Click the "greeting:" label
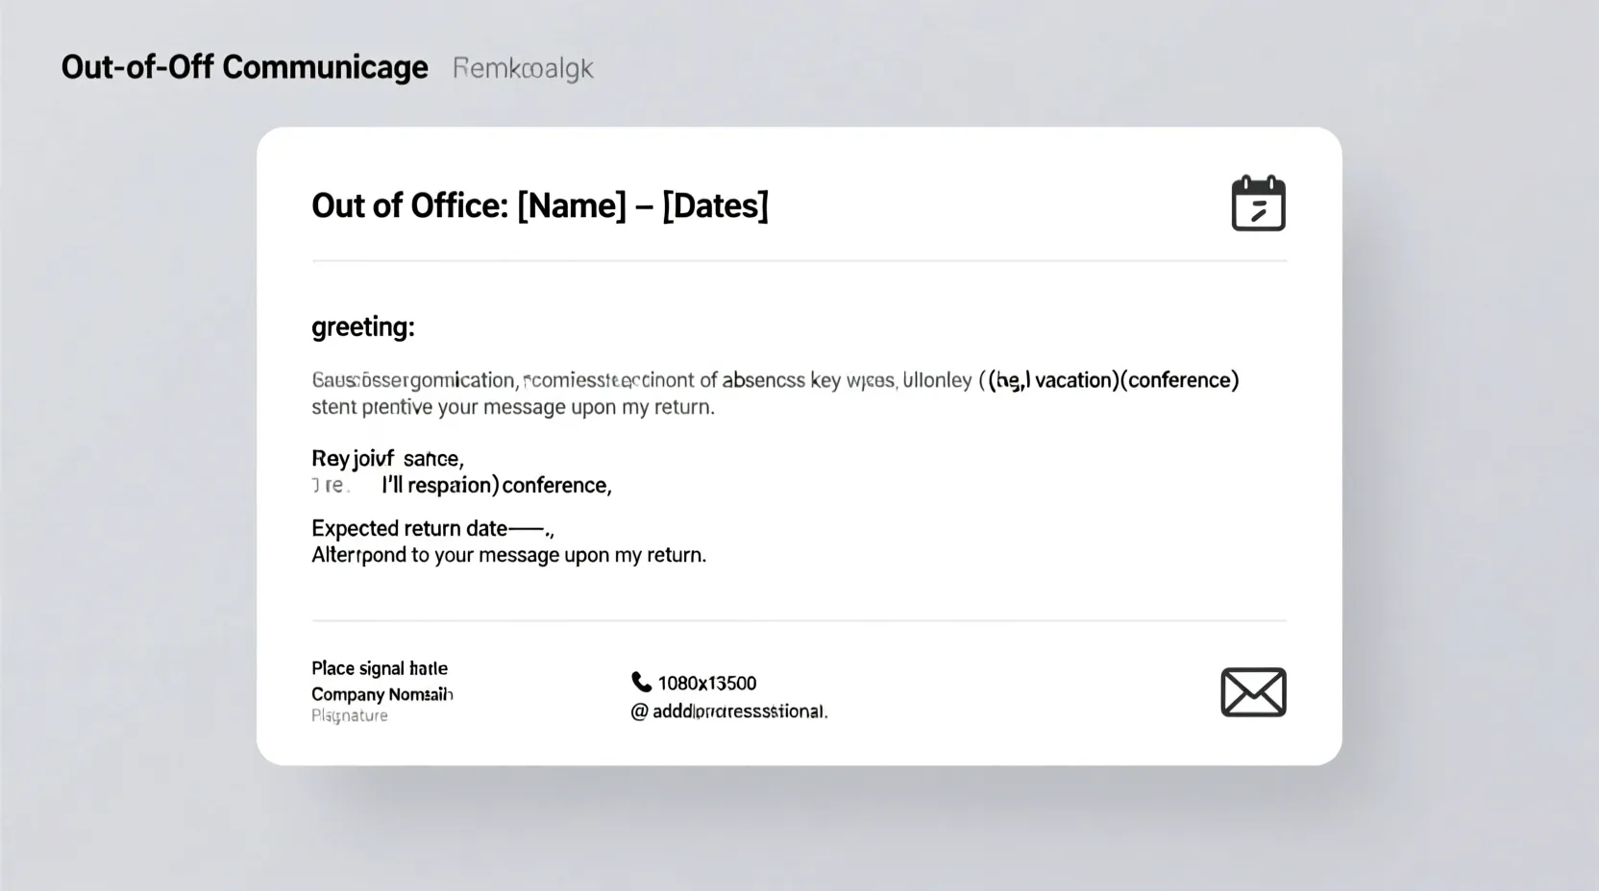Image resolution: width=1599 pixels, height=891 pixels. pyautogui.click(x=362, y=326)
